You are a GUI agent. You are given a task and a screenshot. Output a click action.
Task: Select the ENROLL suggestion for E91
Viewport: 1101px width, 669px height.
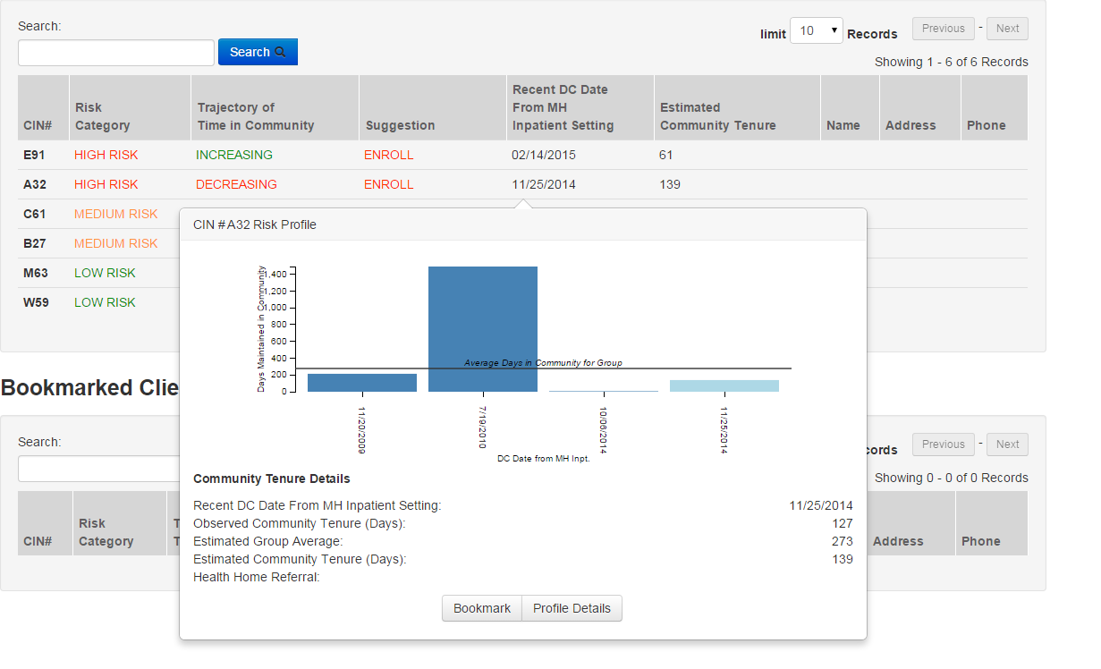click(388, 155)
